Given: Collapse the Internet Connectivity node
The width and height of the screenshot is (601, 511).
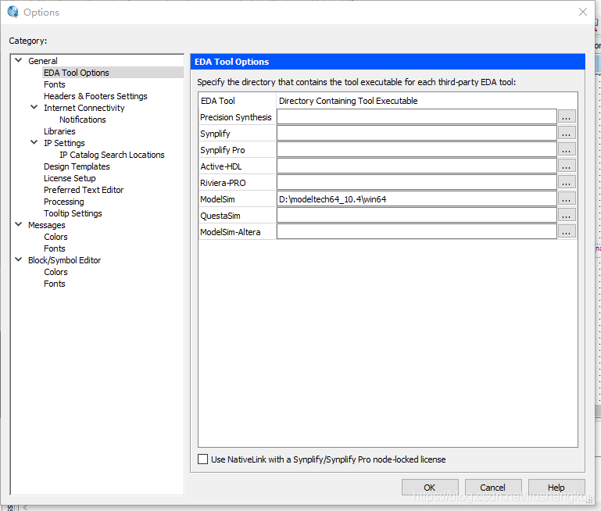Looking at the screenshot, I should coord(34,107).
